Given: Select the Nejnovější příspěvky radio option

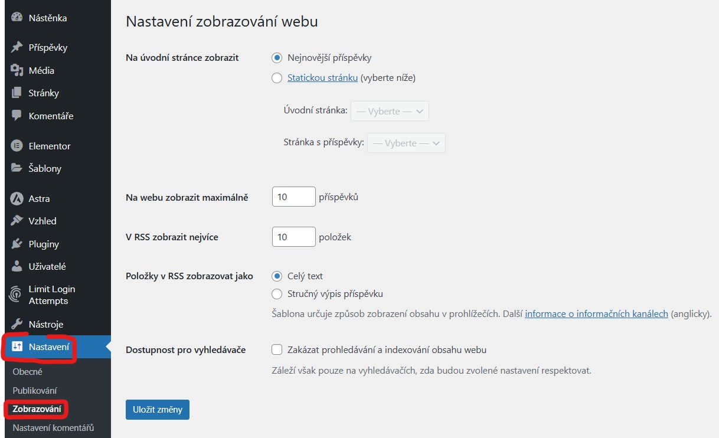Looking at the screenshot, I should tap(276, 57).
